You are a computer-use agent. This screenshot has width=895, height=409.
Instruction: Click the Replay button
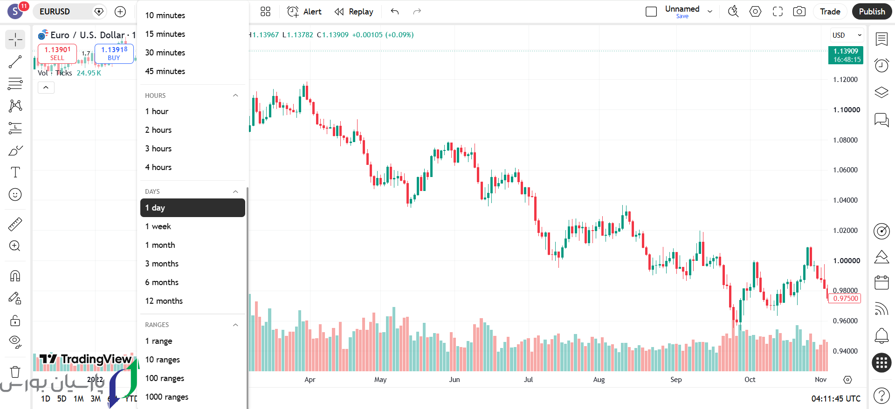point(354,12)
